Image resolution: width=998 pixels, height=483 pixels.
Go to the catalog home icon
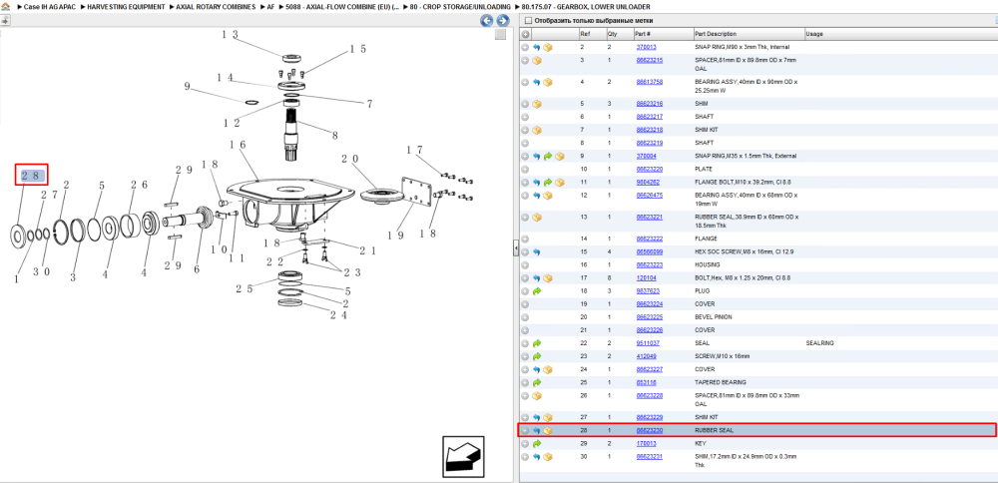coord(7,6)
